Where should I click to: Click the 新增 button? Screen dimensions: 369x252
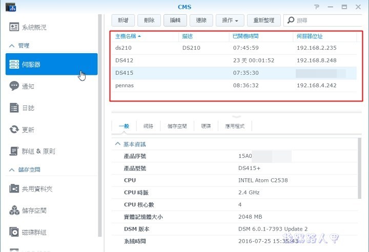(x=123, y=20)
